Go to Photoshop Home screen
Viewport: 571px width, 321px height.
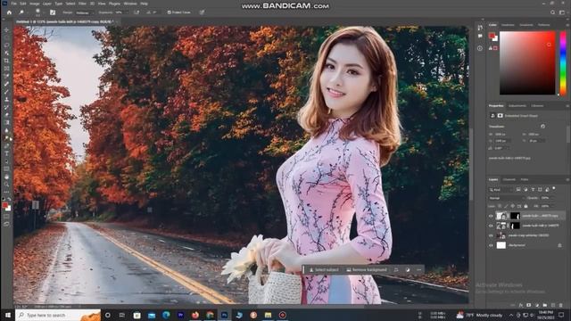click(10, 12)
